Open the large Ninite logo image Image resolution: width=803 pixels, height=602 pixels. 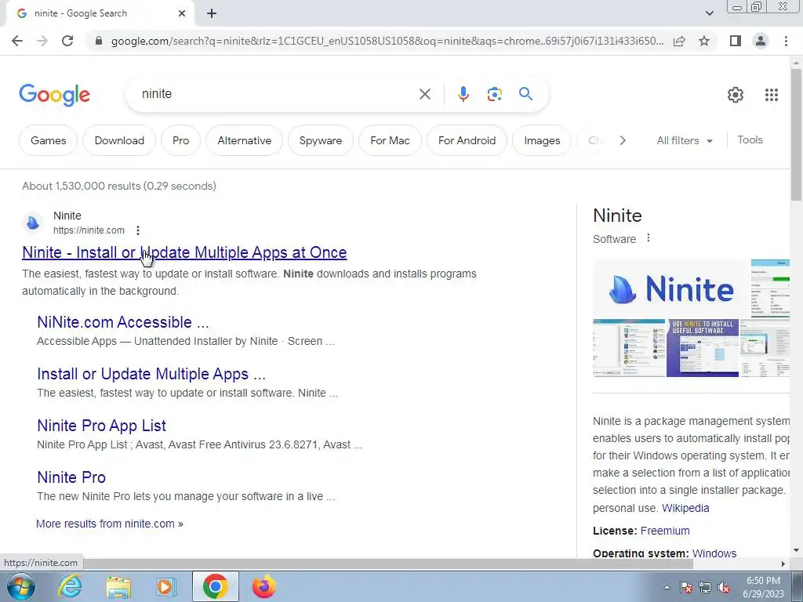click(x=670, y=288)
